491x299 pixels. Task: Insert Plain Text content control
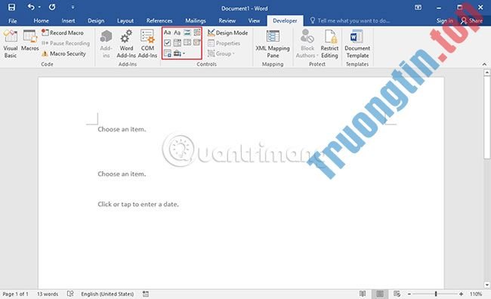(x=177, y=32)
